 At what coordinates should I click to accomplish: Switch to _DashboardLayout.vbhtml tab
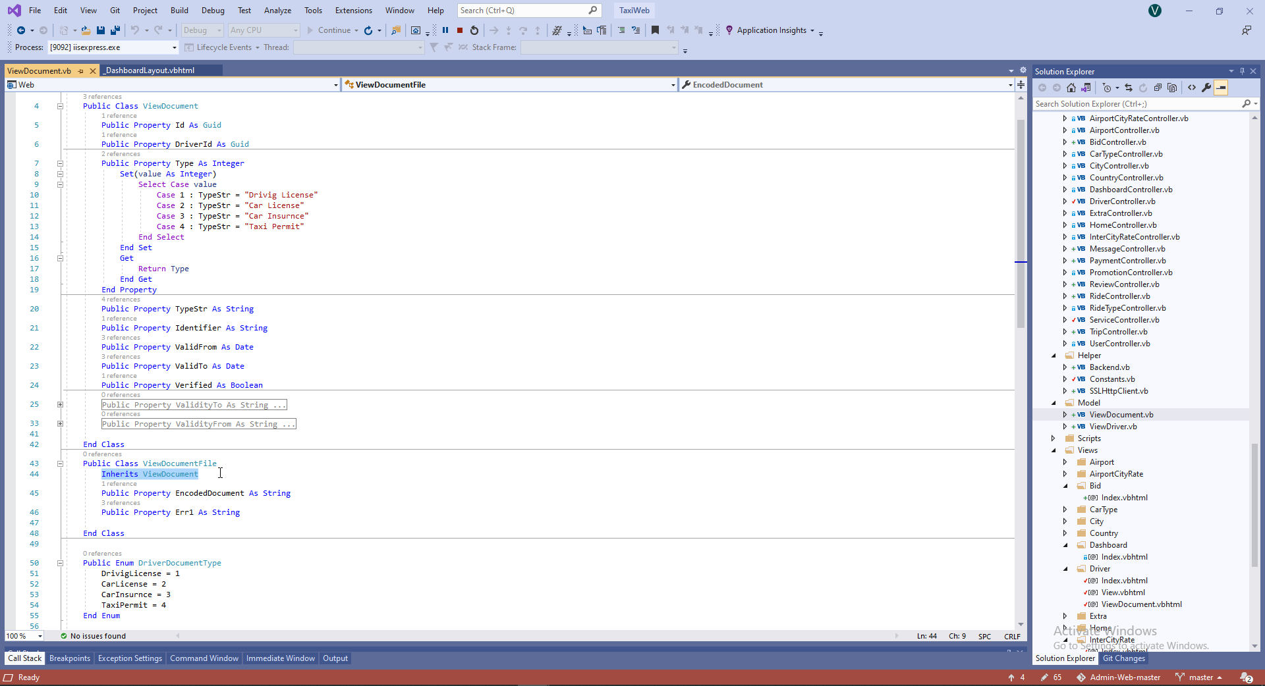(150, 70)
